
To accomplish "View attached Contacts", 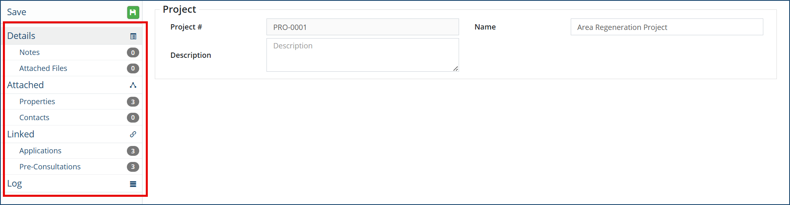I will pyautogui.click(x=34, y=118).
